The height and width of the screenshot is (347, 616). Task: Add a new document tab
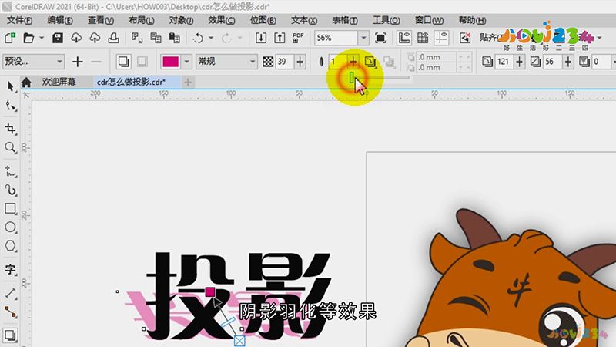pyautogui.click(x=188, y=82)
